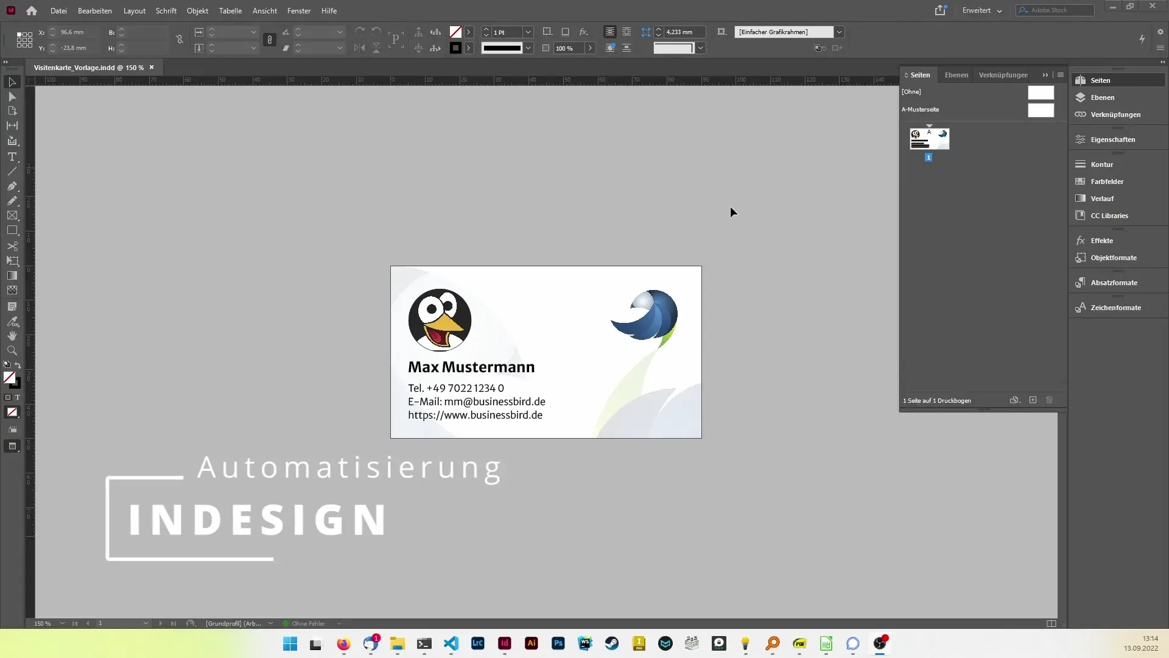Viewport: 1169px width, 658px height.
Task: Open the Farbfelder panel
Action: coord(1106,182)
